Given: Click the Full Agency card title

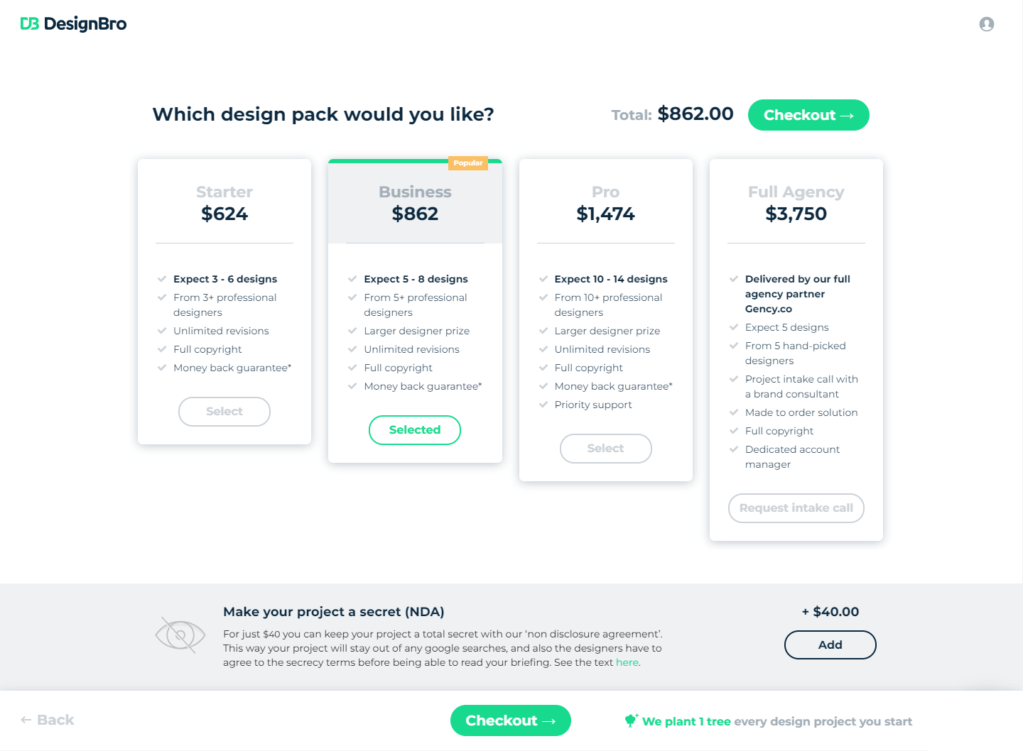Looking at the screenshot, I should click(x=796, y=192).
